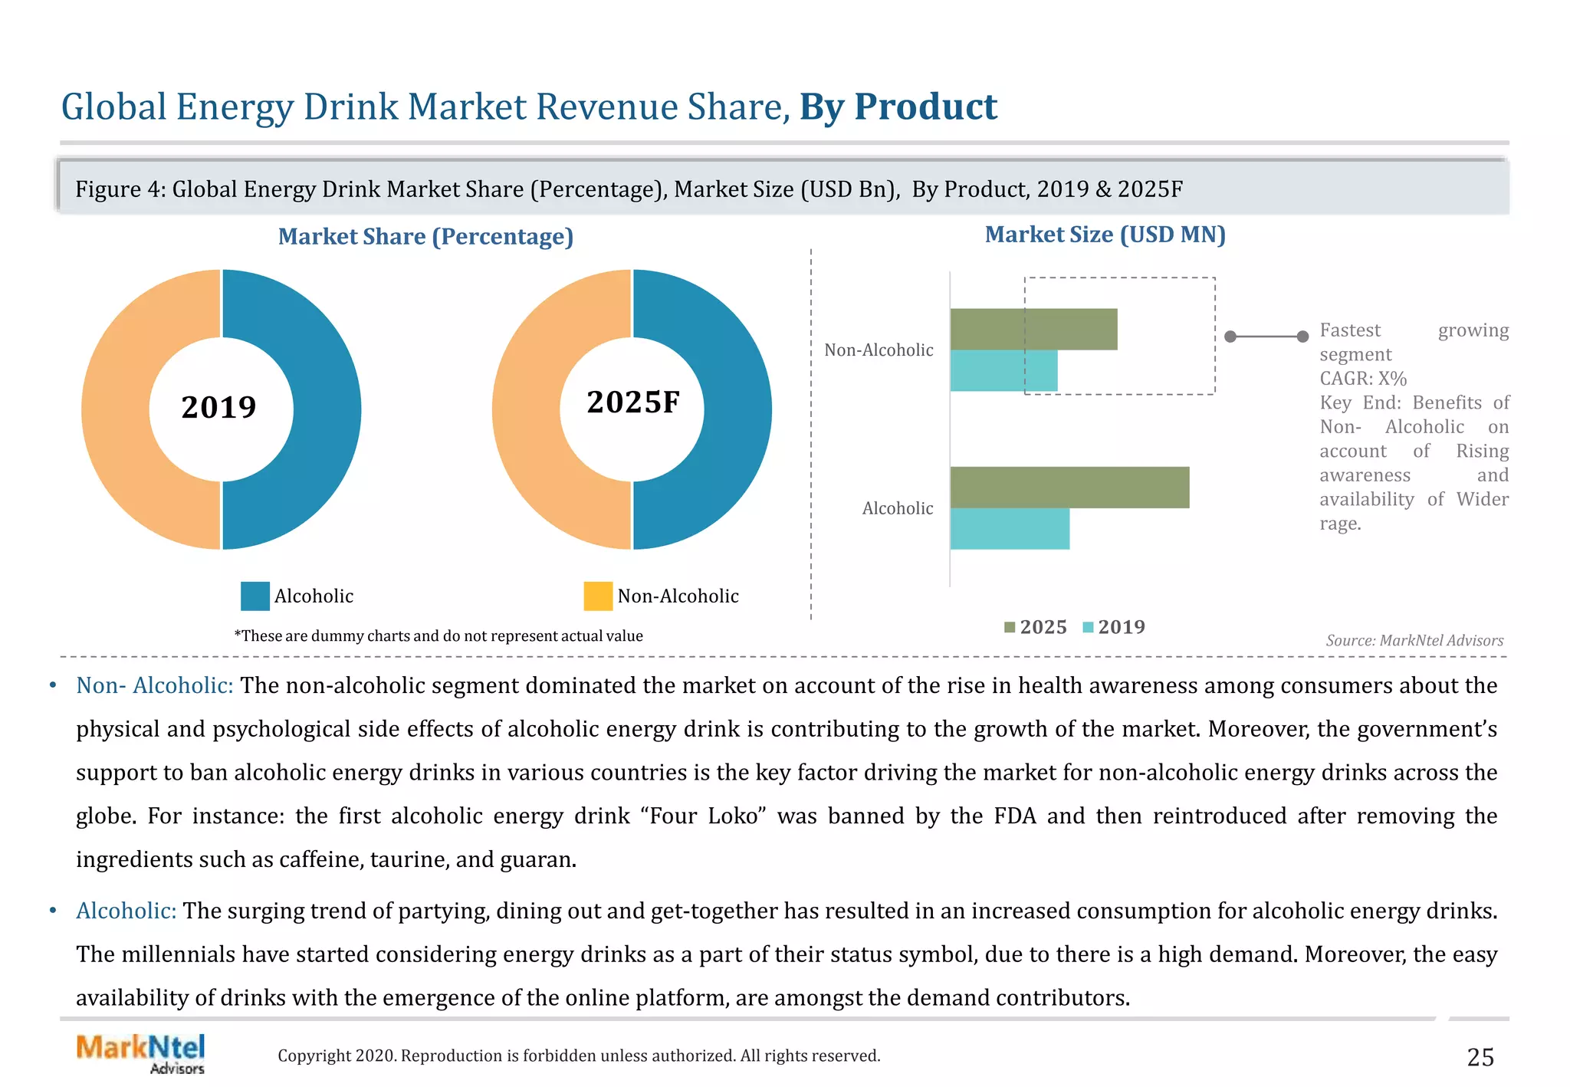The width and height of the screenshot is (1570, 1087).
Task: Click the teal 2019 legend marker
Action: click(1088, 627)
